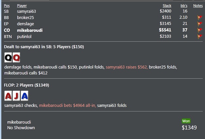Click the red Q hole card
The image size is (205, 139).
[16, 57]
